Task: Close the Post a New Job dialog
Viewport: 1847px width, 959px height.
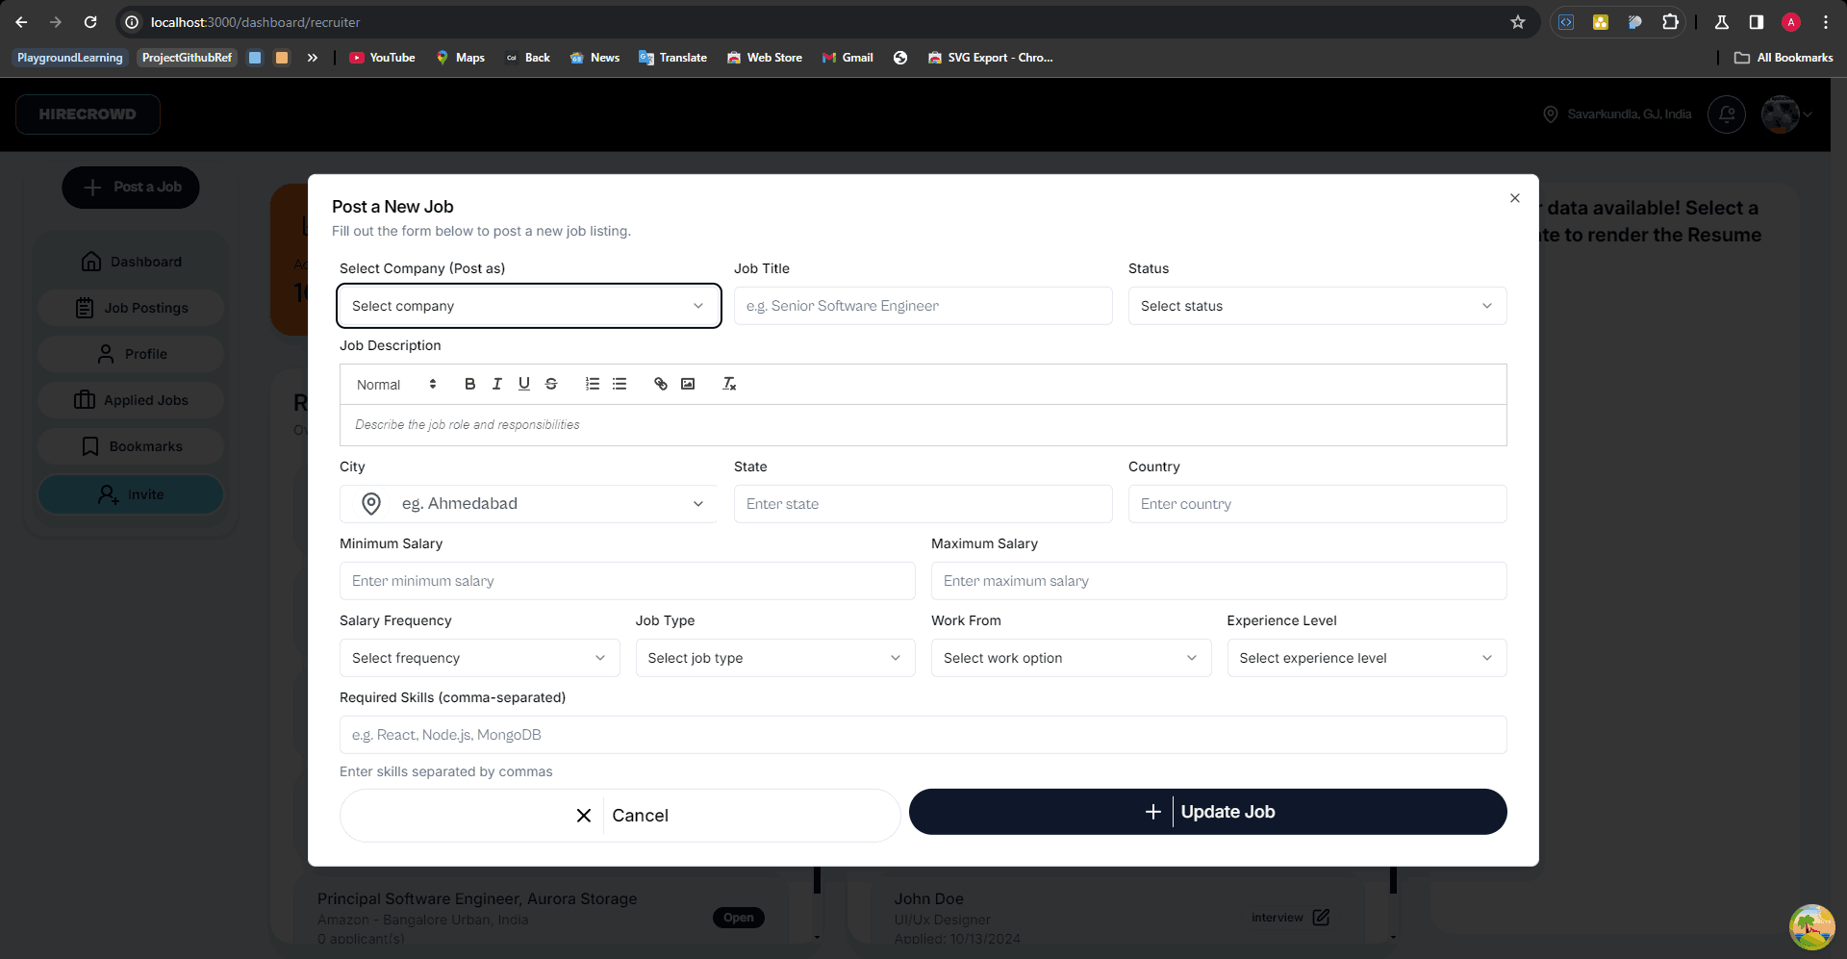Action: pos(1515,198)
